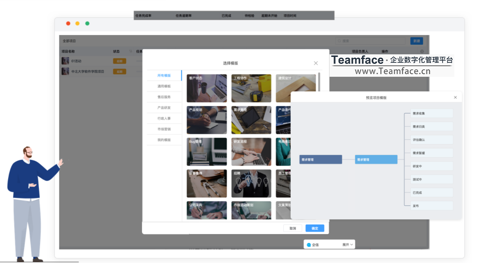Select the 售后服务 category tab
The height and width of the screenshot is (263, 483).
coord(164,97)
